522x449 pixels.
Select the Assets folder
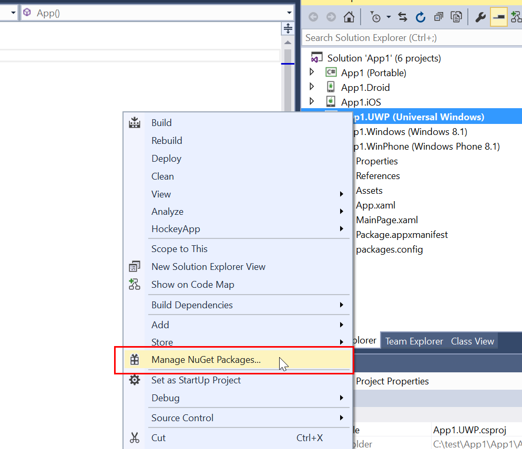click(x=369, y=191)
